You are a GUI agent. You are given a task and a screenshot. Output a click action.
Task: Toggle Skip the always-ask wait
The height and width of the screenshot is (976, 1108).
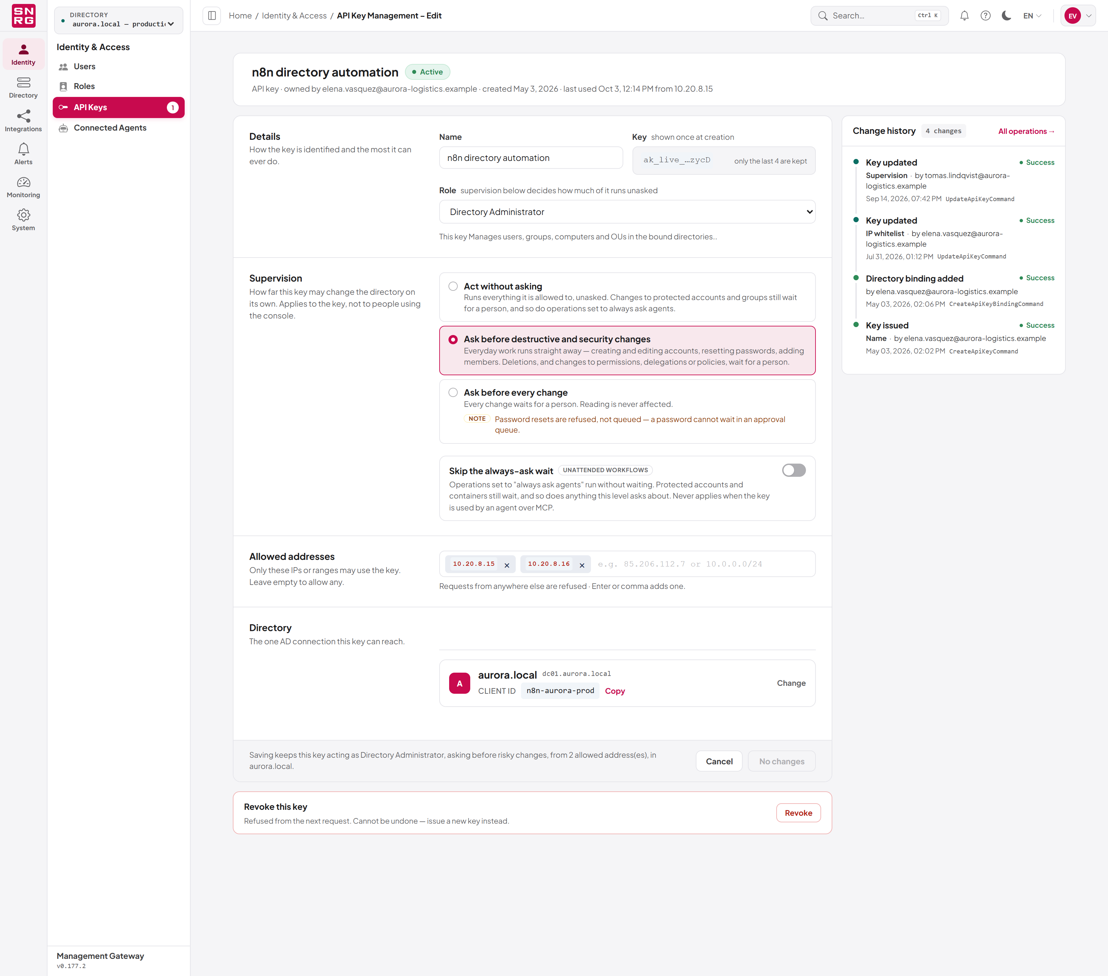794,470
